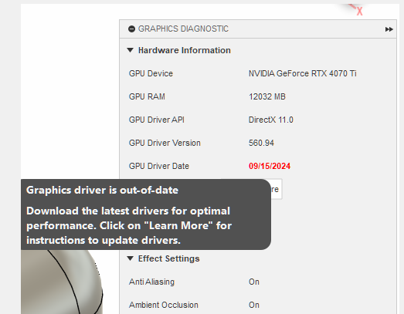This screenshot has width=404, height=314.
Task: Collapse the Effect Settings section
Action: pos(130,258)
